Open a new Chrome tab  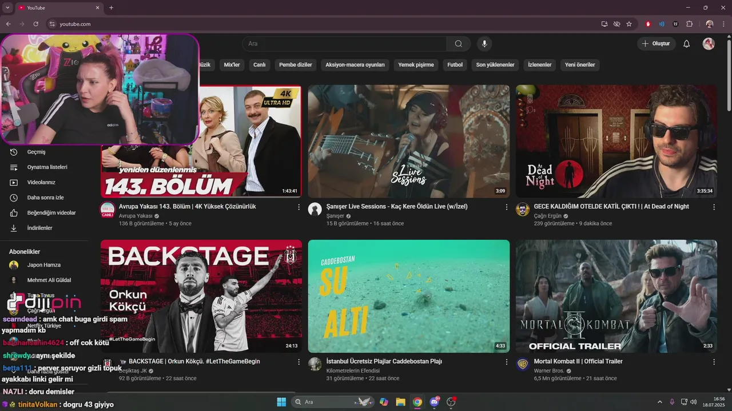point(111,7)
